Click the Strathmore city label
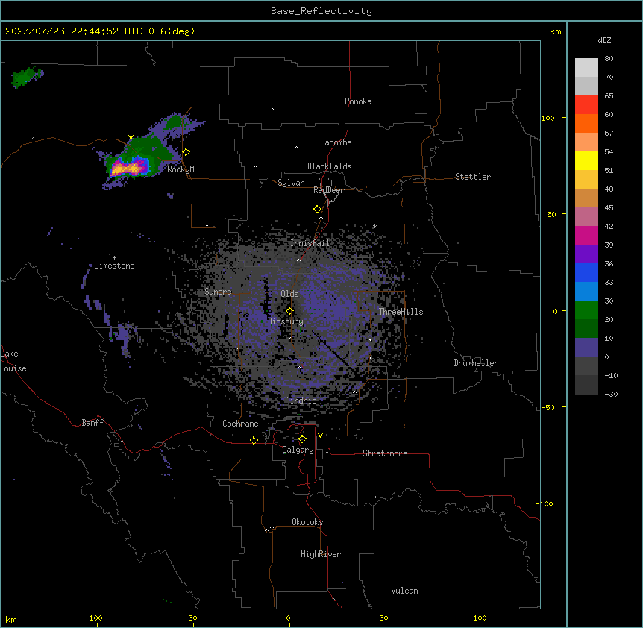This screenshot has height=628, width=643. tap(385, 453)
